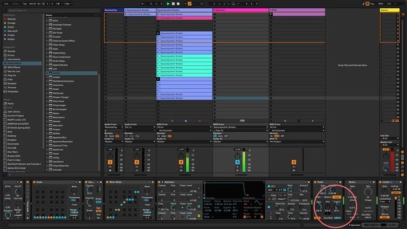The height and width of the screenshot is (229, 407).
Task: Set track 4 monitor to In
Action: pyautogui.click(x=215, y=136)
